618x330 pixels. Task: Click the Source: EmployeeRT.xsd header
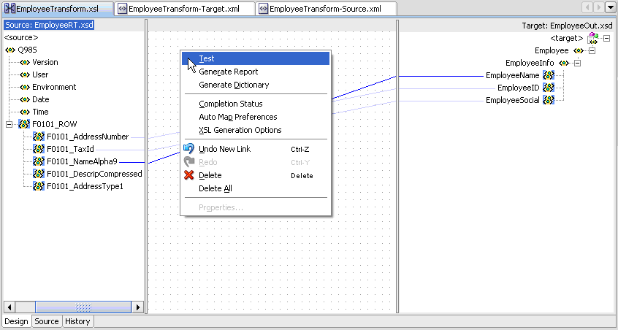tap(49, 26)
